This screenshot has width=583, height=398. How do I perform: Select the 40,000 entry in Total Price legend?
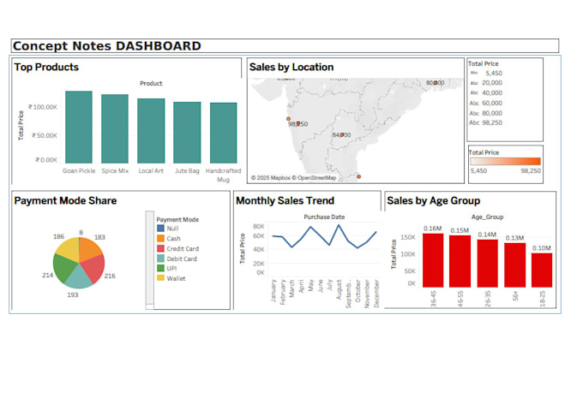[x=486, y=92]
